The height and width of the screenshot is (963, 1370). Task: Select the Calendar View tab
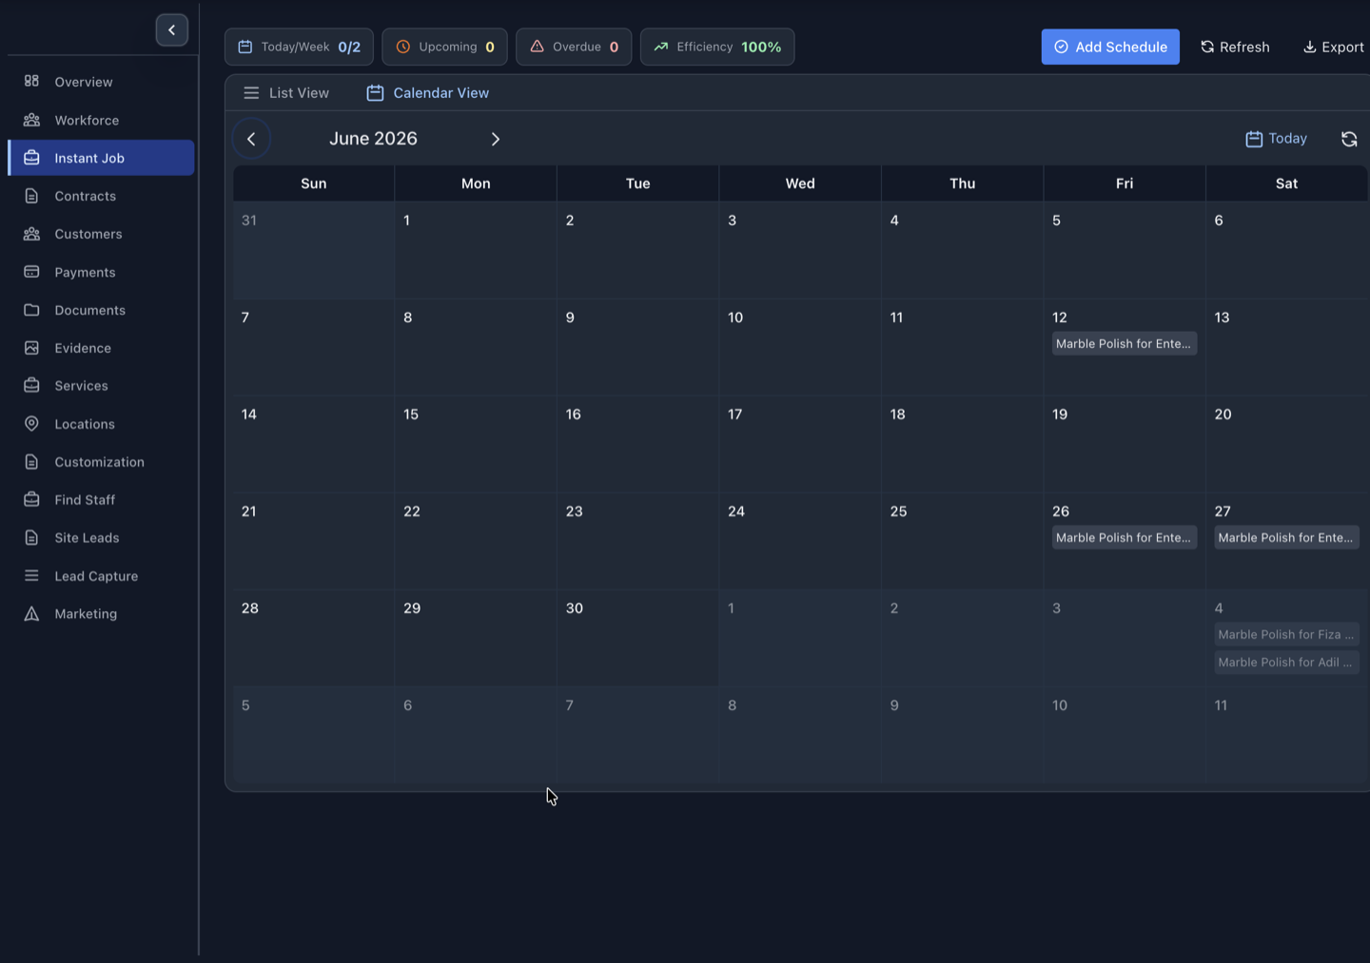point(428,93)
